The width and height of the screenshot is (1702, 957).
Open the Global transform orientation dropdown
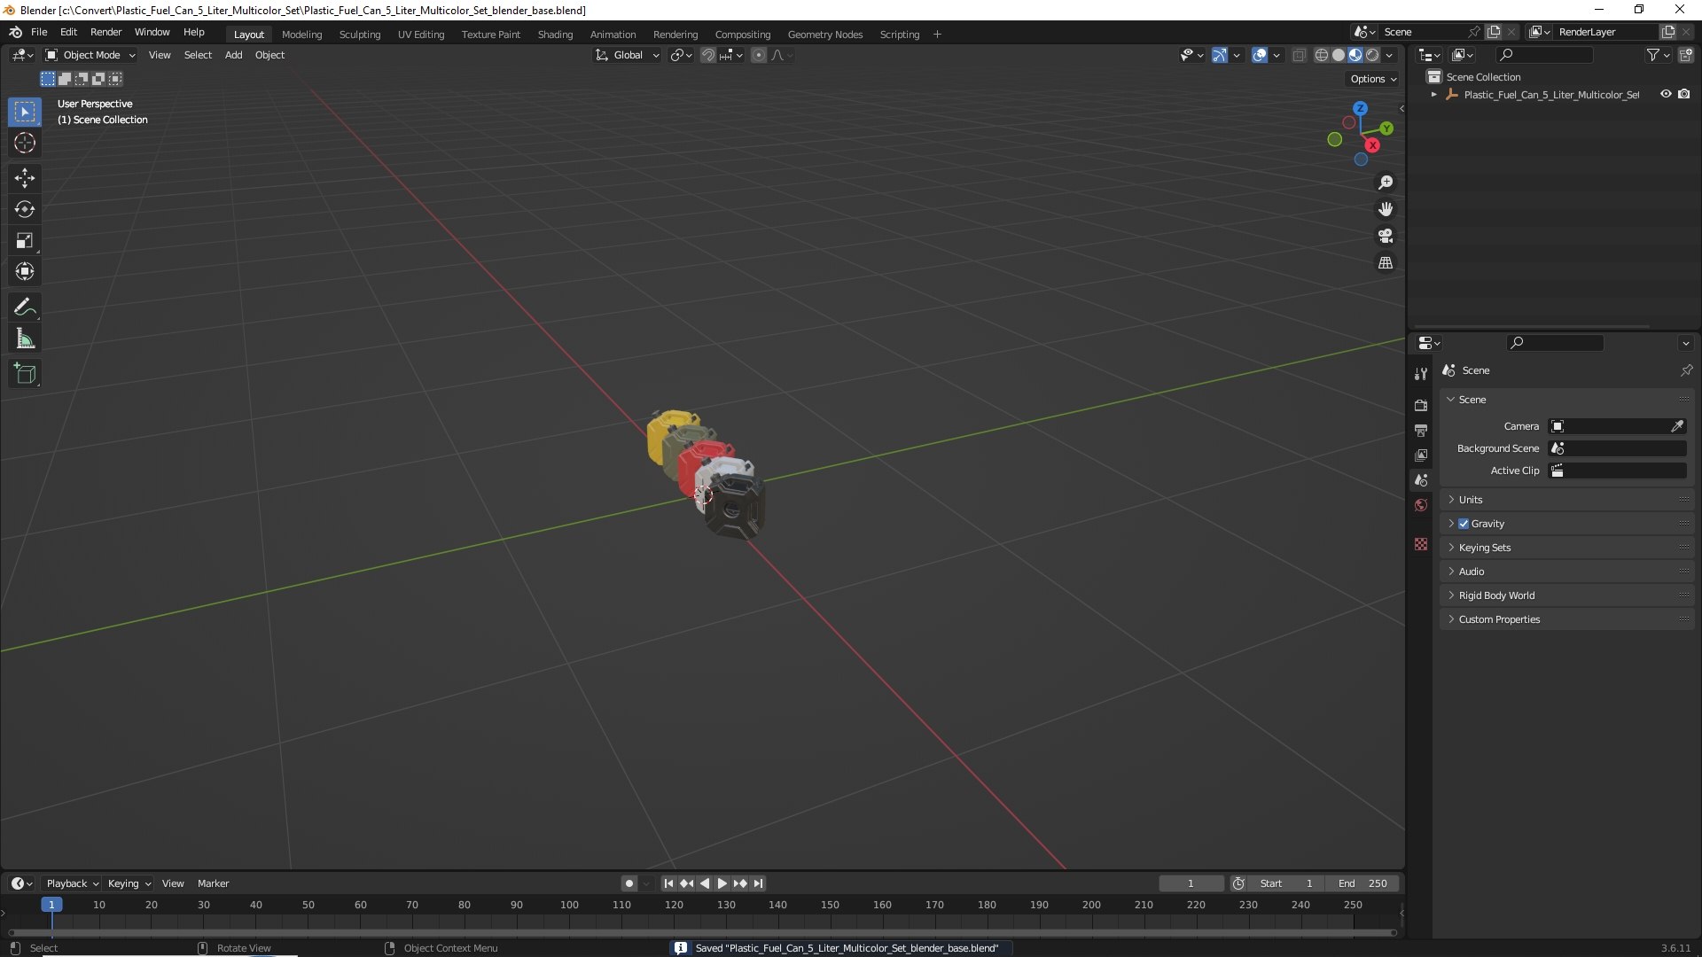[x=628, y=55]
